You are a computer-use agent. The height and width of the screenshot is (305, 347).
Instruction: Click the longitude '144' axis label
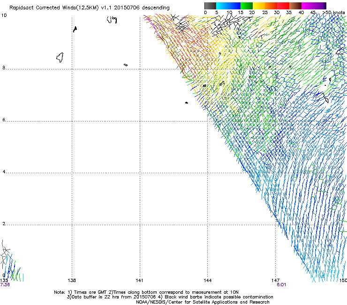click(208, 281)
